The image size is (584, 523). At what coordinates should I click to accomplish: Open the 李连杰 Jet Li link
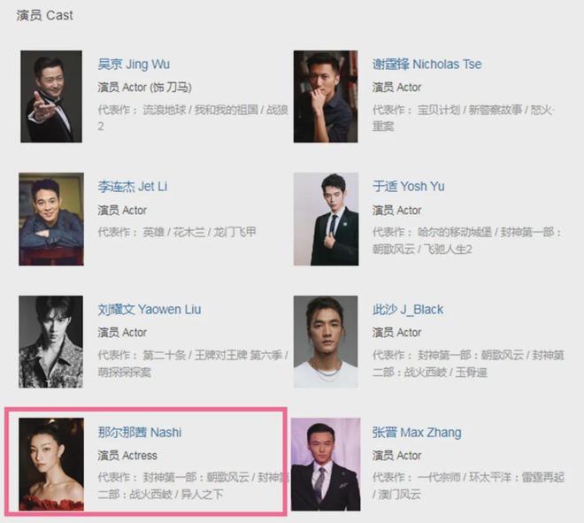click(133, 186)
